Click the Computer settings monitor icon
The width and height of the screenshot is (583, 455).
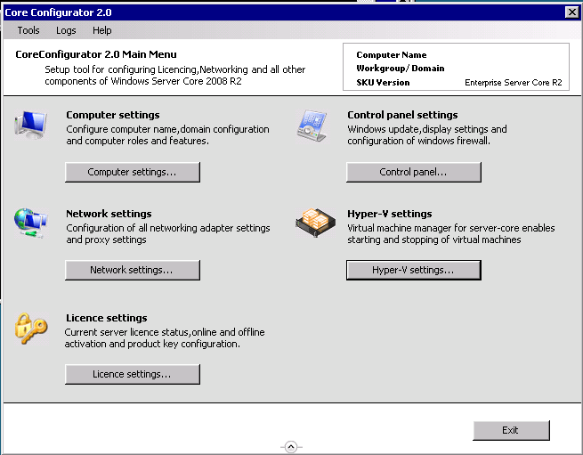(x=31, y=125)
